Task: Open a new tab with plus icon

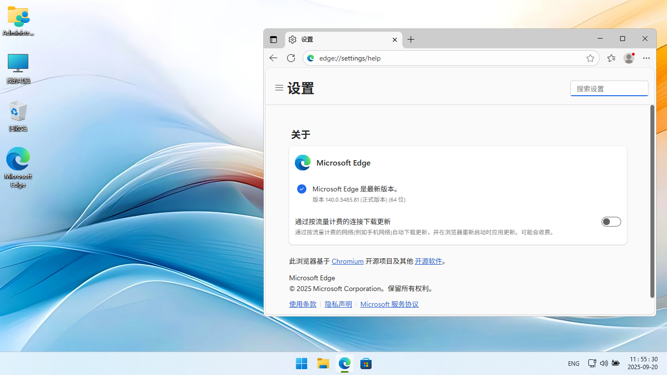Action: [x=411, y=40]
